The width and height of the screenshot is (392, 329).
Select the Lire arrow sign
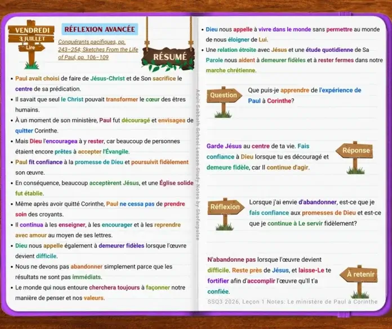(31, 47)
